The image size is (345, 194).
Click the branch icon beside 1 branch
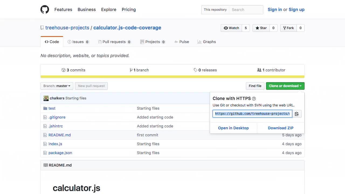(131, 70)
